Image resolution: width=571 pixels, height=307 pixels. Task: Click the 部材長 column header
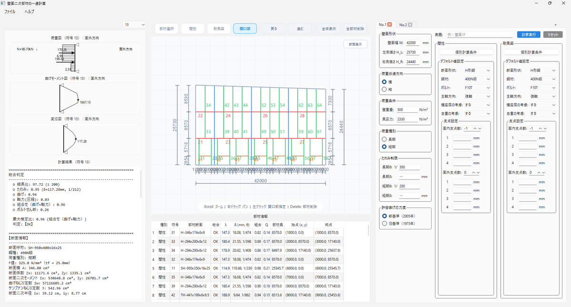click(x=278, y=224)
